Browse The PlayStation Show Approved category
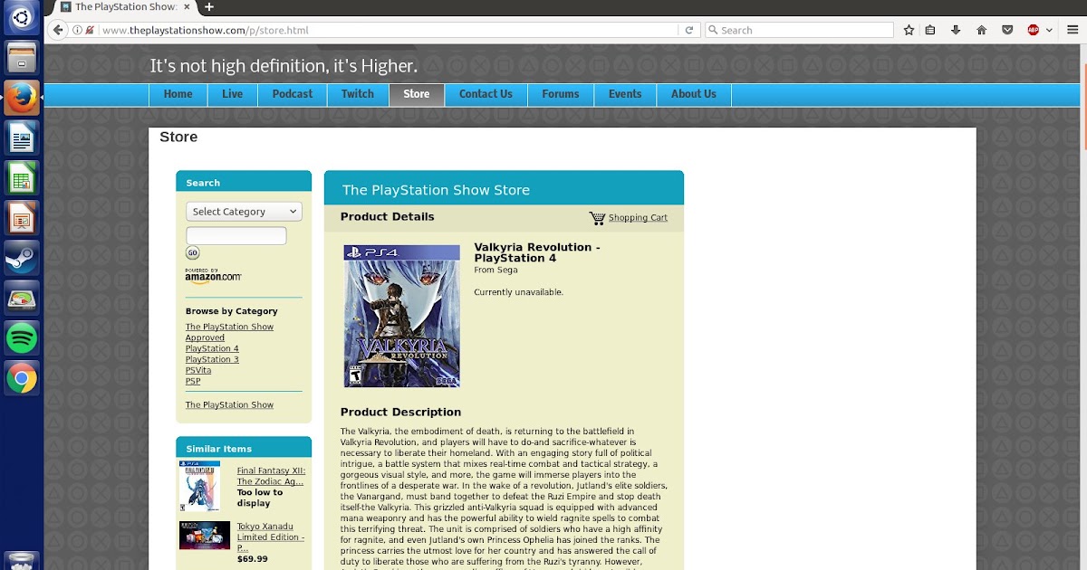Viewport: 1087px width, 570px height. click(x=229, y=332)
